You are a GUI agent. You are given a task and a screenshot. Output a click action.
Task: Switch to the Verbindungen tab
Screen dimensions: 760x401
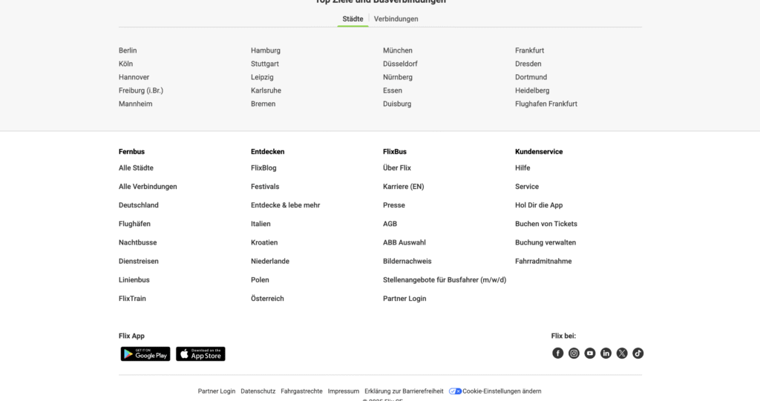396,19
